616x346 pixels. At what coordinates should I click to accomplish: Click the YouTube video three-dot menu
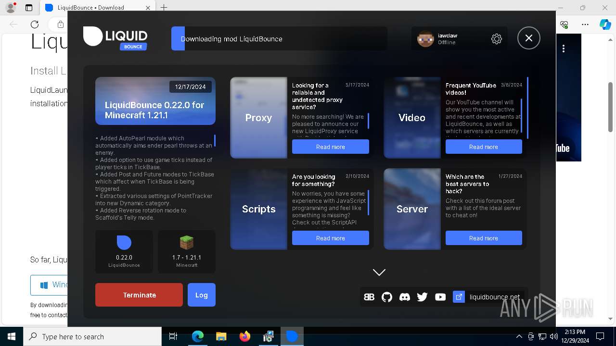click(x=564, y=49)
